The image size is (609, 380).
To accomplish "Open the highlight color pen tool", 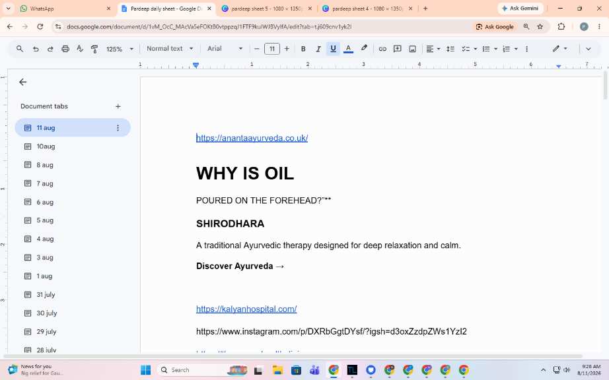I will tap(364, 48).
